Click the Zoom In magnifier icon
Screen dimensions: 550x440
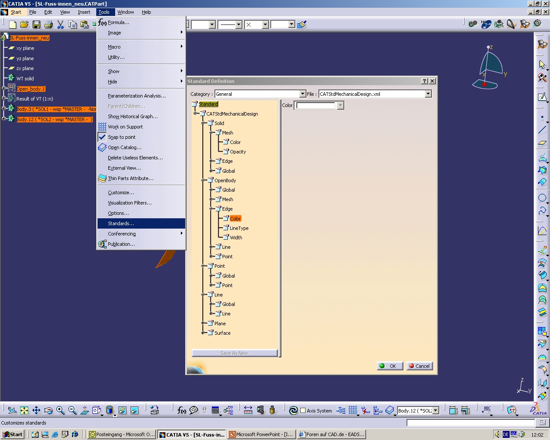tap(60, 410)
